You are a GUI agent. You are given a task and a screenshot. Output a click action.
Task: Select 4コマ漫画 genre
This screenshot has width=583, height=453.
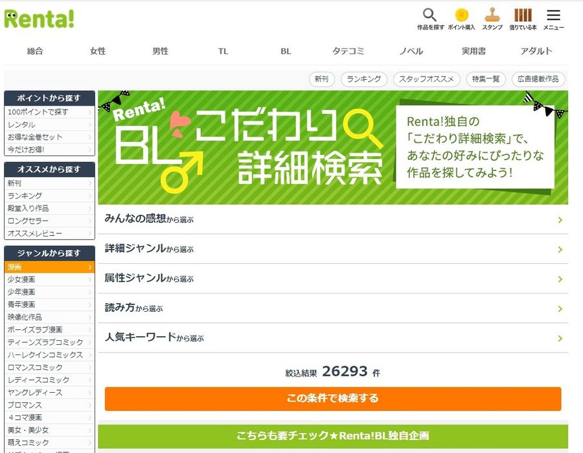coord(49,417)
